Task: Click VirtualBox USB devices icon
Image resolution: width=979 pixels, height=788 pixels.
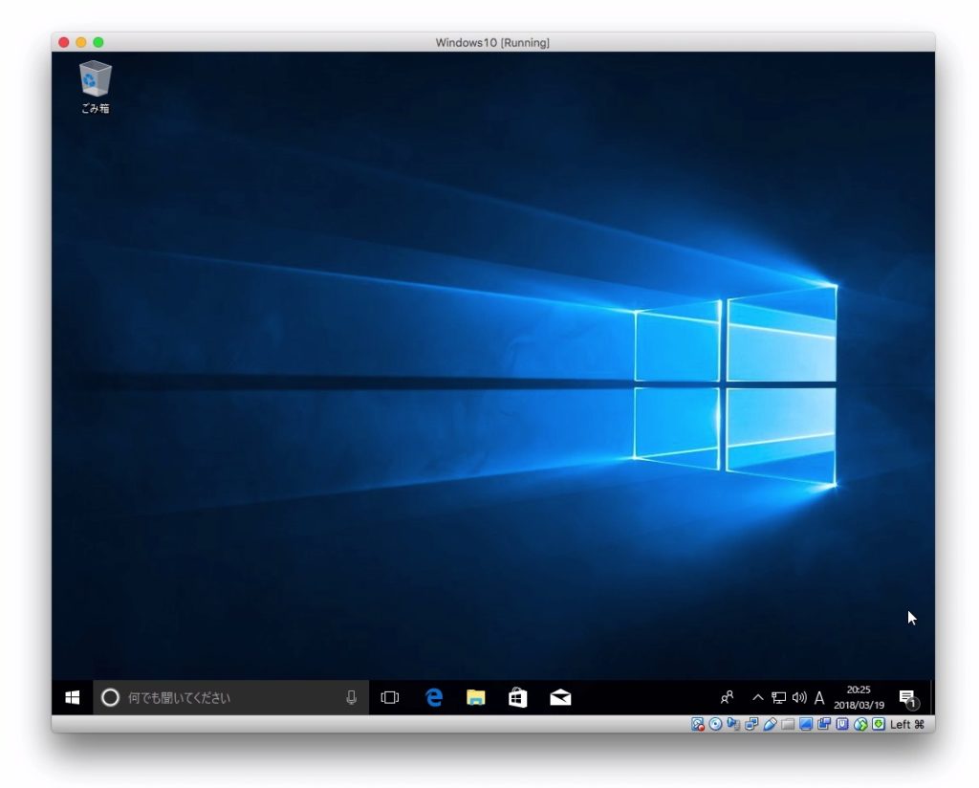Action: click(x=770, y=724)
